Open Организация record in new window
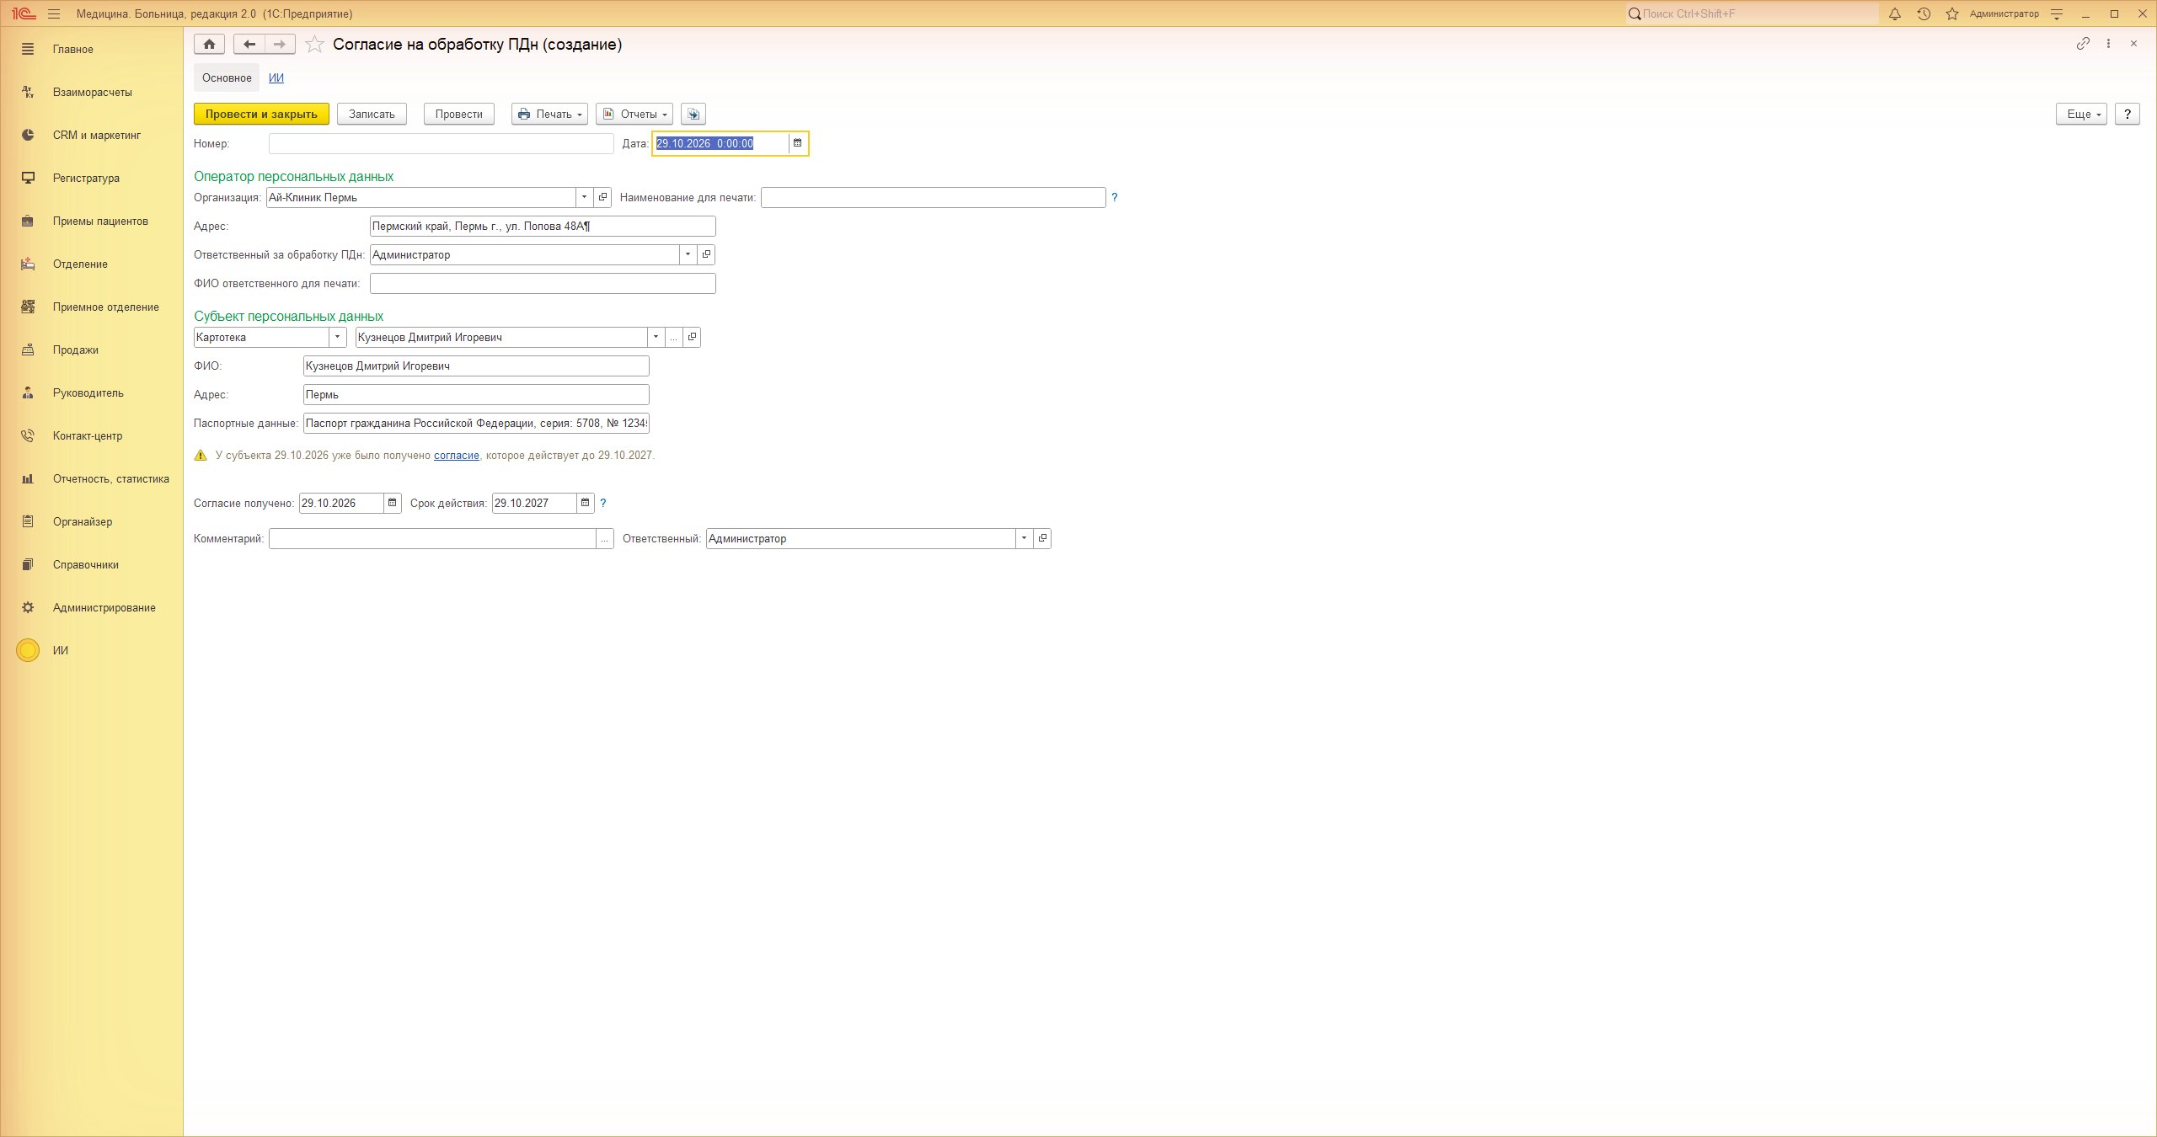Viewport: 2157px width, 1137px height. tap(602, 197)
